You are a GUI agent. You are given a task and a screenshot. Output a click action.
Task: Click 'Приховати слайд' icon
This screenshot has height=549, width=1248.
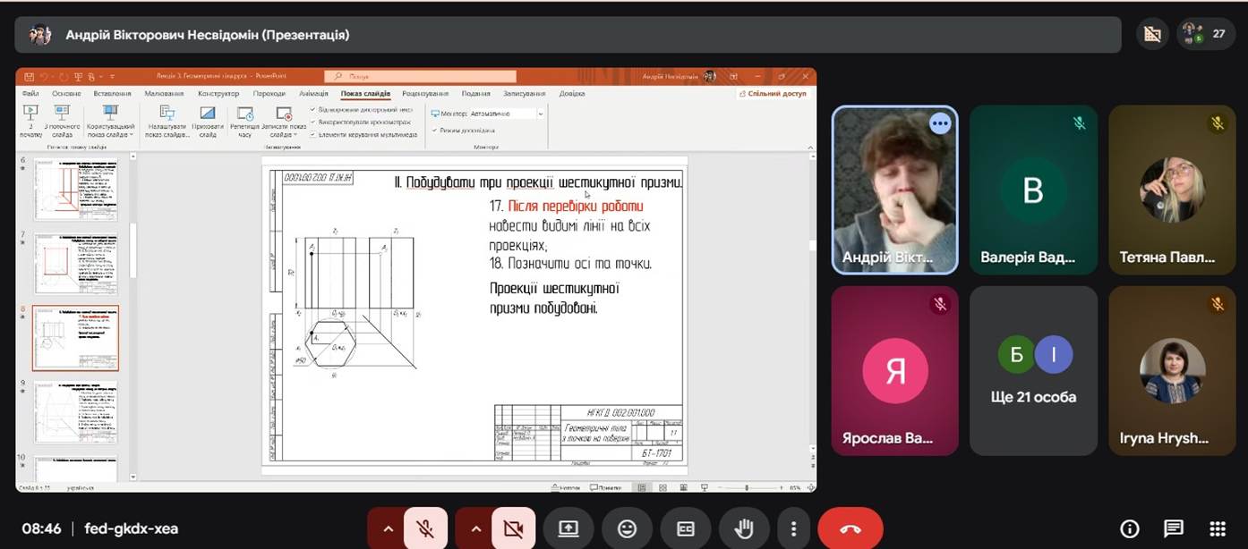tap(208, 113)
